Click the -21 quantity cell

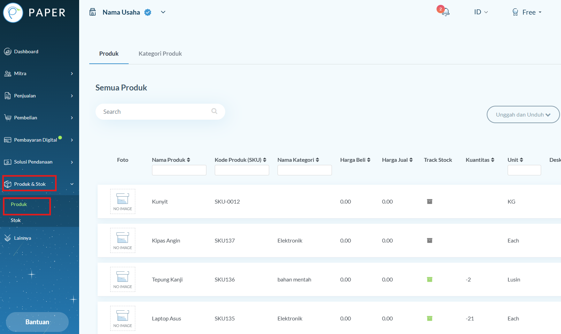point(470,318)
